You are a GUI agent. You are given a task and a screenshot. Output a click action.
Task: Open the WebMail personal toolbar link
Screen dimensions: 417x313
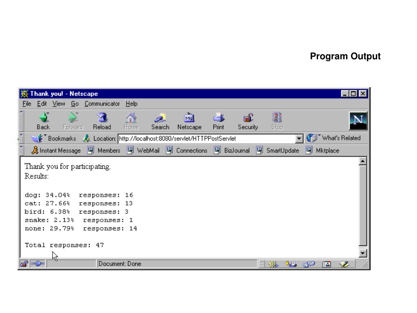[143, 150]
